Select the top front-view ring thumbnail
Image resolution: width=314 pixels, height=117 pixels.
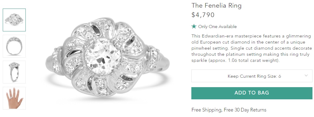click(14, 20)
